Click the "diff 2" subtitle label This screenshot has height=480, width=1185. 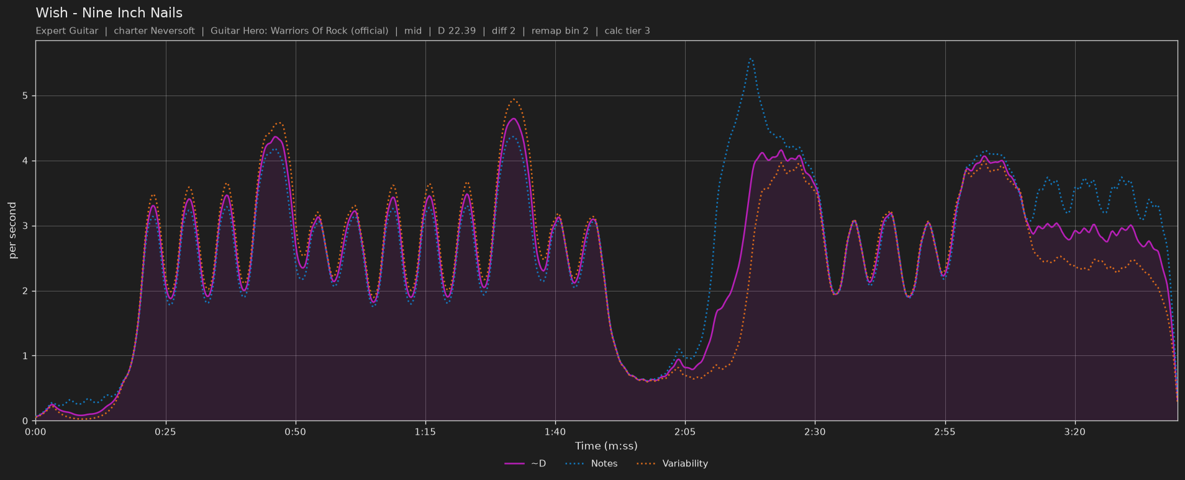coord(504,31)
